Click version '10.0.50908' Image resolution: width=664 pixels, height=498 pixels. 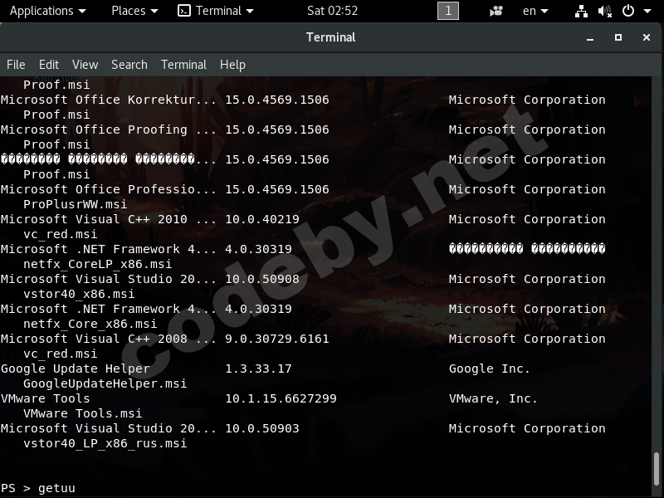pyautogui.click(x=262, y=279)
